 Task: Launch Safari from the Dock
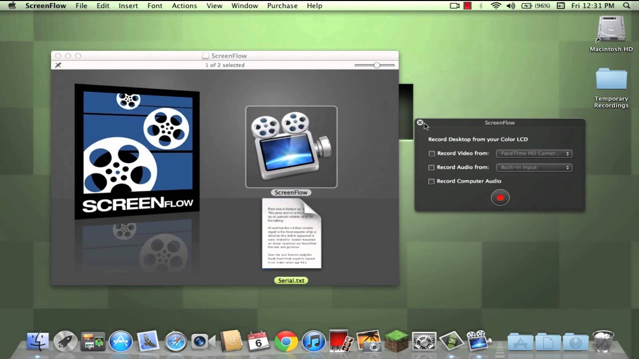pos(175,342)
